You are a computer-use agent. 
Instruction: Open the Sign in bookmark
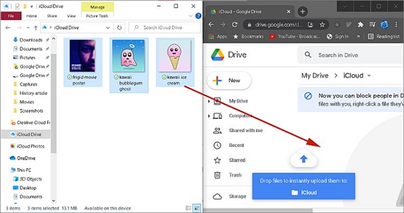338,36
